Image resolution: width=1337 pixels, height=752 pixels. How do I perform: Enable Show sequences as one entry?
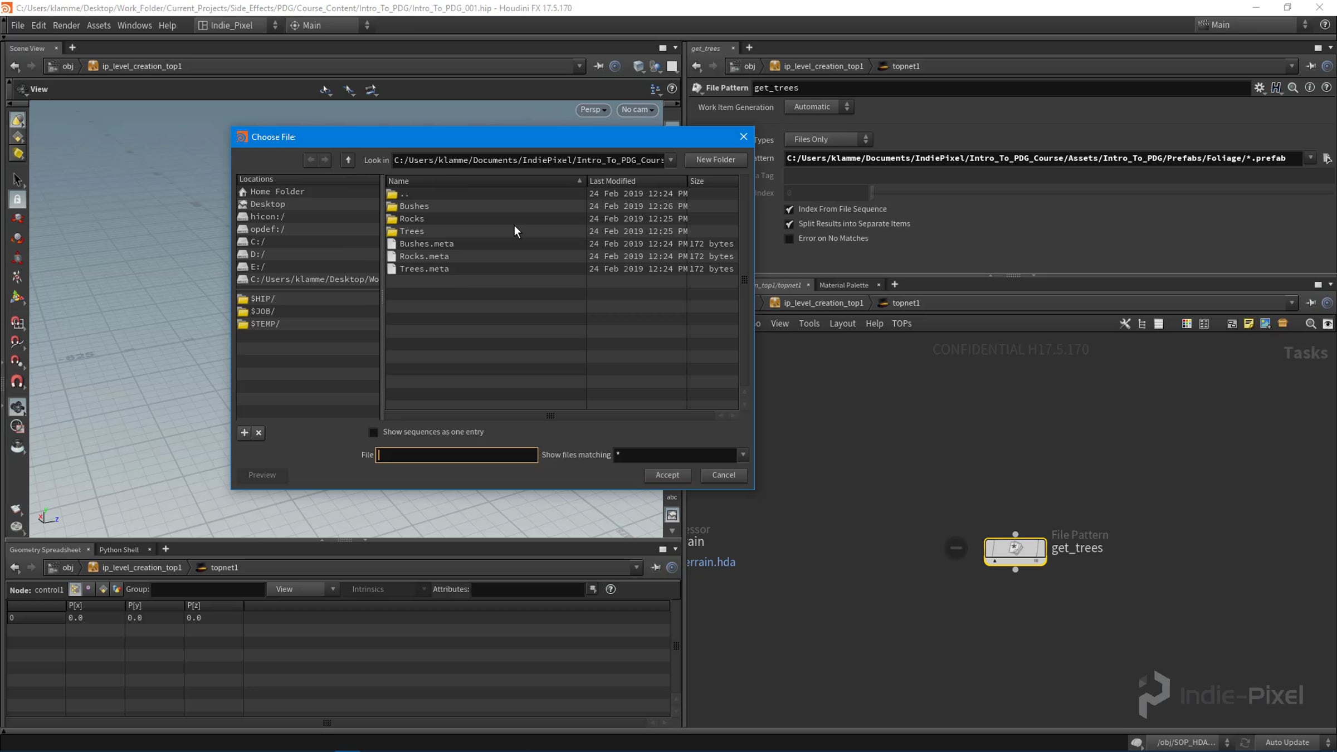[374, 432]
